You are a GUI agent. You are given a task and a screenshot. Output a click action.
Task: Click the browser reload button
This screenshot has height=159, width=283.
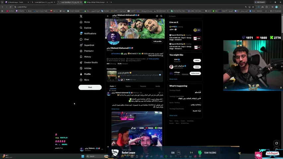point(11,7)
